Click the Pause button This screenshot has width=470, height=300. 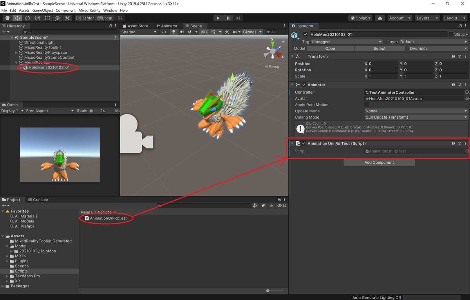click(x=228, y=18)
